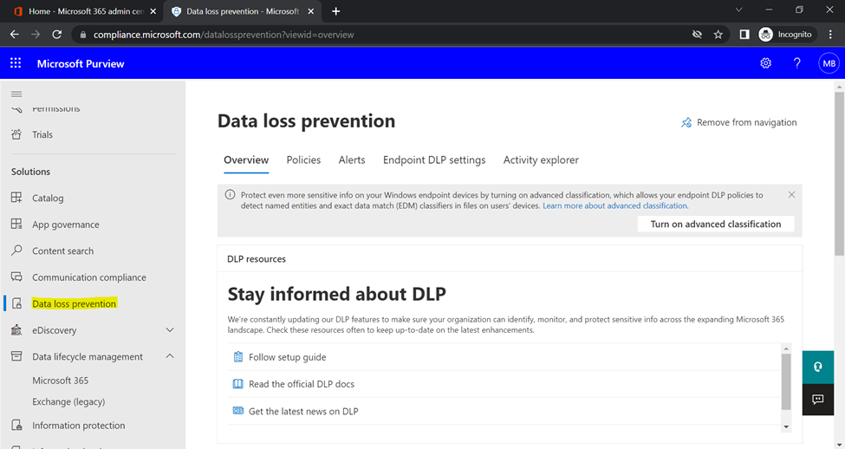The image size is (845, 449).
Task: Click the Communication compliance icon
Action: [x=16, y=277]
